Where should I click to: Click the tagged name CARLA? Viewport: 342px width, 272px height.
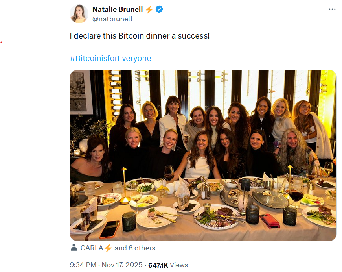[x=92, y=248]
